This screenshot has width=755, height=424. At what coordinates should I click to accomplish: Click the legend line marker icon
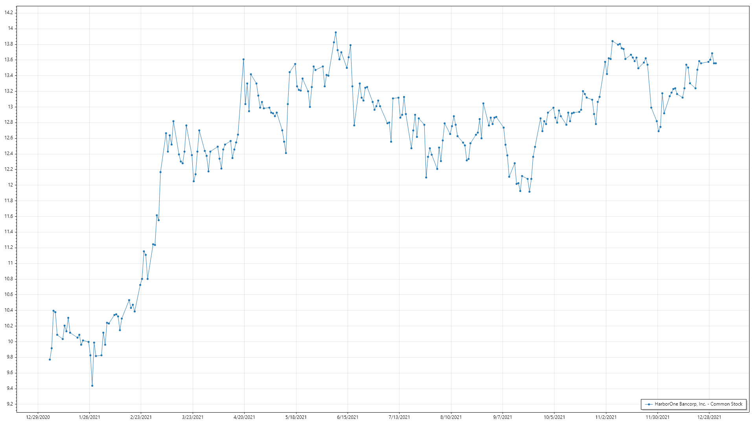[x=649, y=404]
